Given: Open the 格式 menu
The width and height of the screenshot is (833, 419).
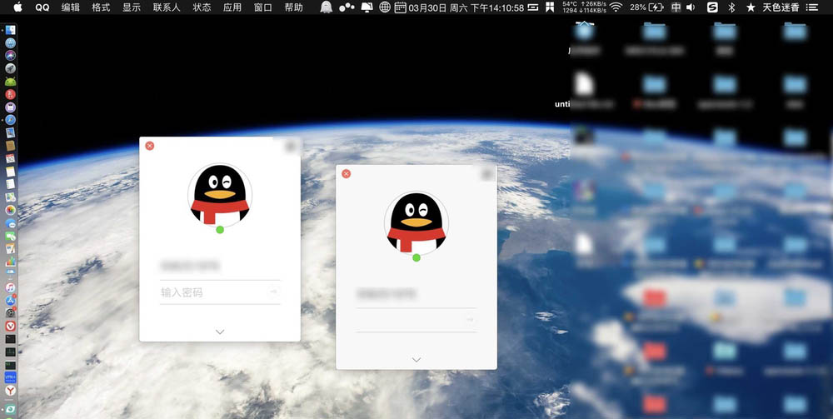Looking at the screenshot, I should point(101,7).
